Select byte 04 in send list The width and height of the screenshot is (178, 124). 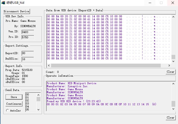pyautogui.click(x=27, y=106)
